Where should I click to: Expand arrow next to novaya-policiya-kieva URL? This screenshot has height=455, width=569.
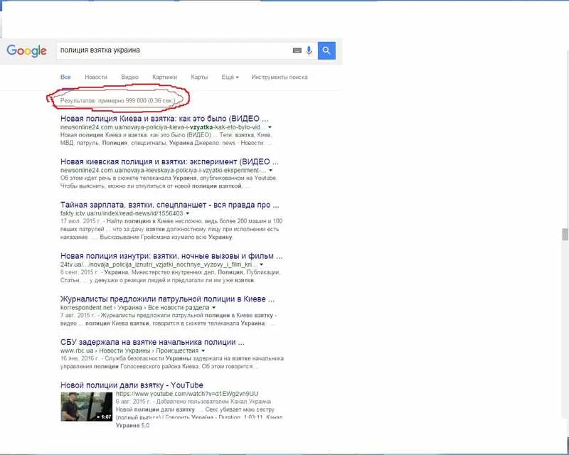(x=270, y=127)
